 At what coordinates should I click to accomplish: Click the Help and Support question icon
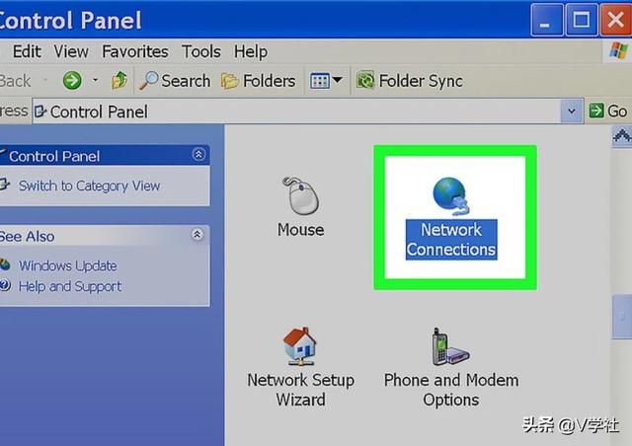point(5,285)
